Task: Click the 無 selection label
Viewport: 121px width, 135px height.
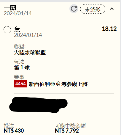Action: point(17,29)
